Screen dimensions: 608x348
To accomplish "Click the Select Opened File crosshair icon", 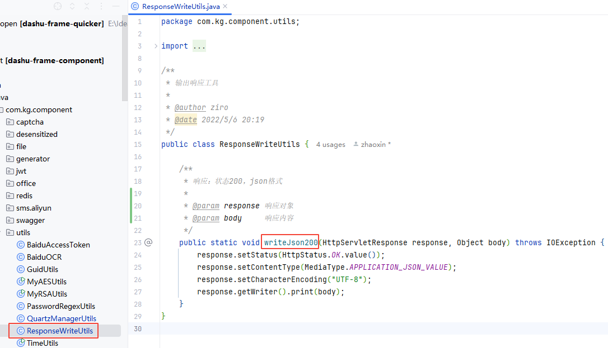I will point(58,6).
